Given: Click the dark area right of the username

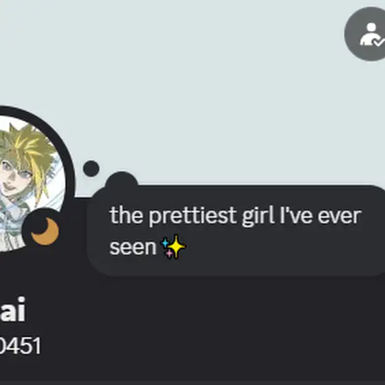Looking at the screenshot, I should [211, 345].
